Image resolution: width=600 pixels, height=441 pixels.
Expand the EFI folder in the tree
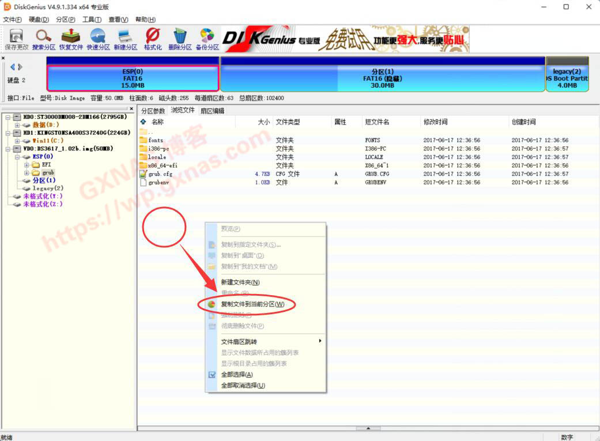(x=27, y=165)
